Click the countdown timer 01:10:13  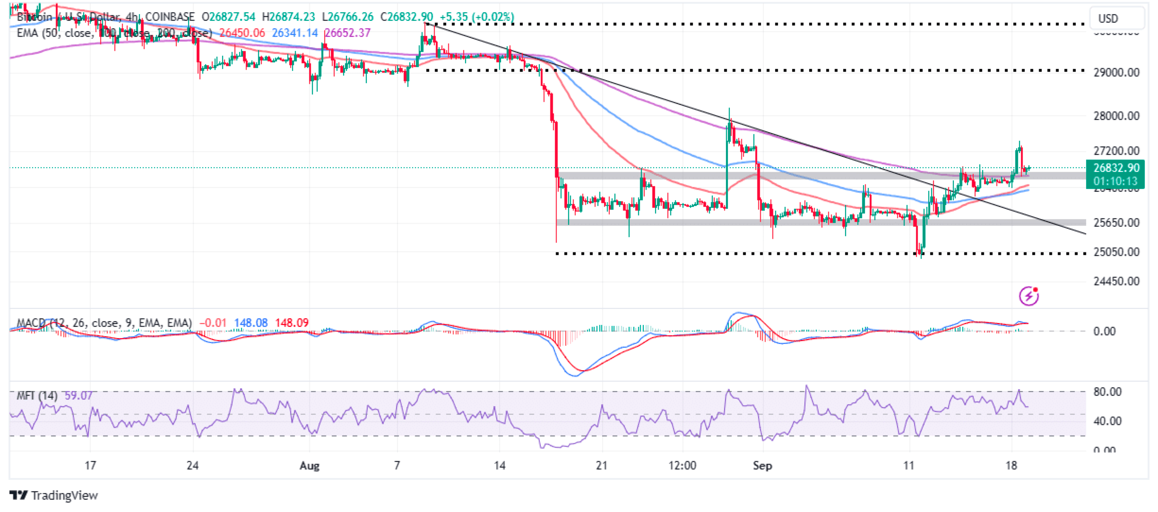1115,181
